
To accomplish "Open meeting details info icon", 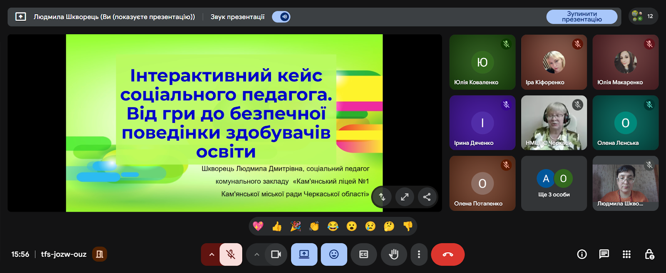I will pos(582,254).
